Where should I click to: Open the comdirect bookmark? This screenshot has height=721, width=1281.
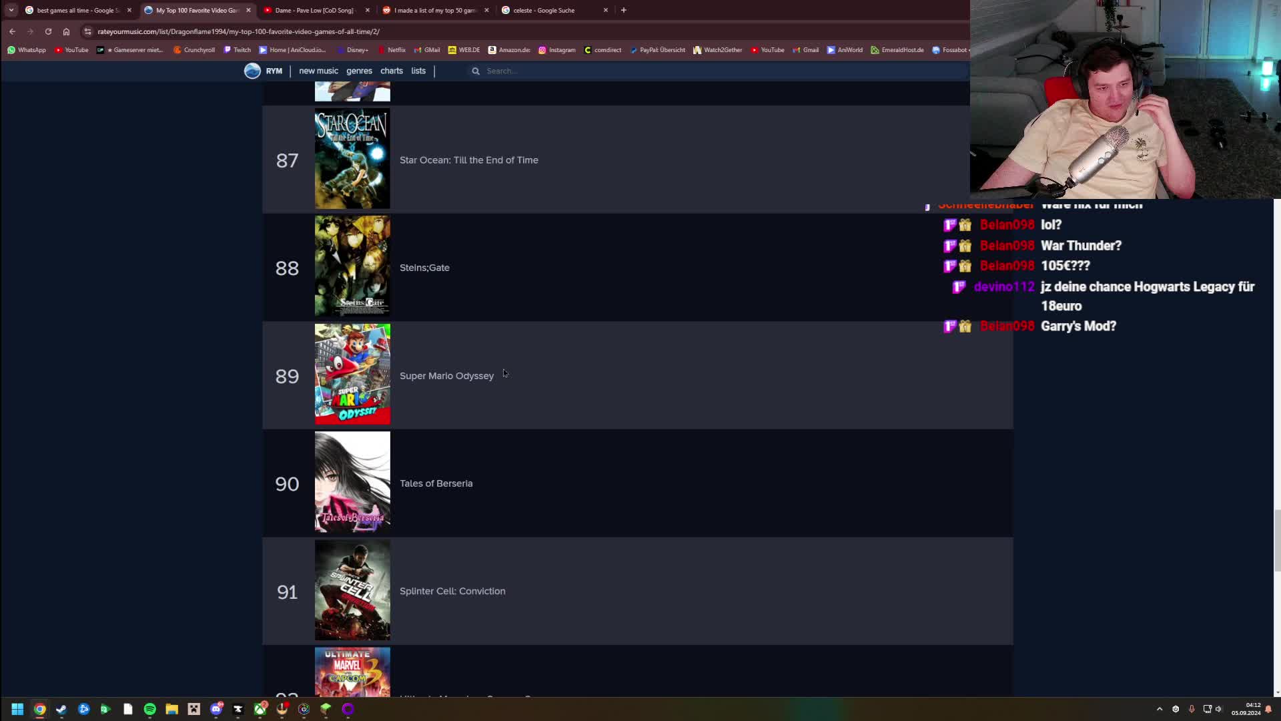(x=602, y=50)
